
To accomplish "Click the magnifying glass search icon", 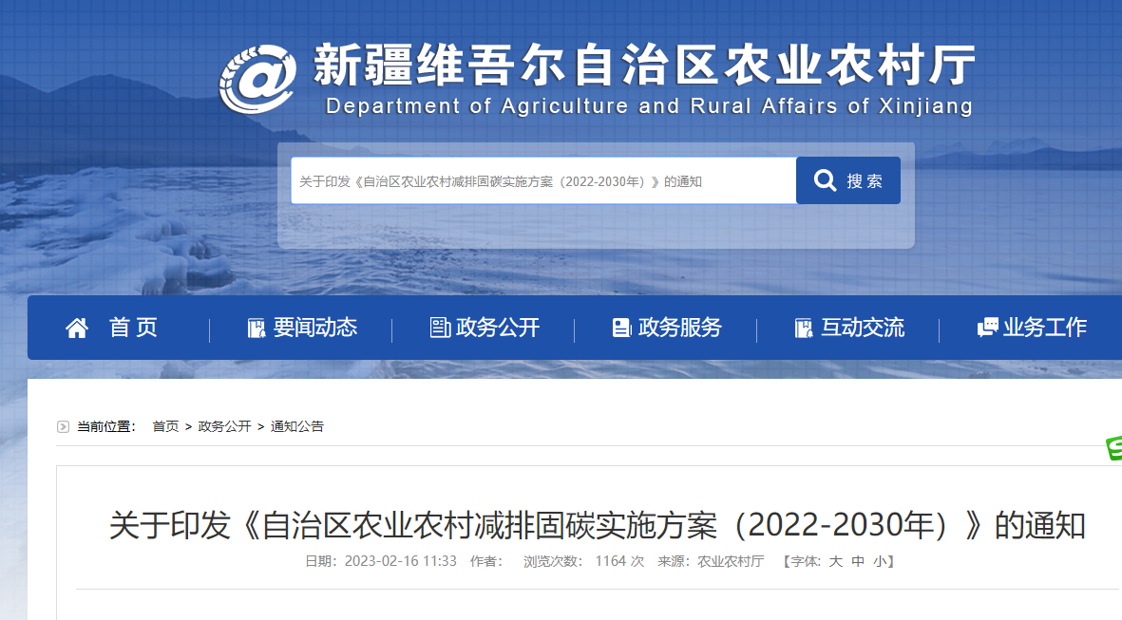I will coord(826,180).
